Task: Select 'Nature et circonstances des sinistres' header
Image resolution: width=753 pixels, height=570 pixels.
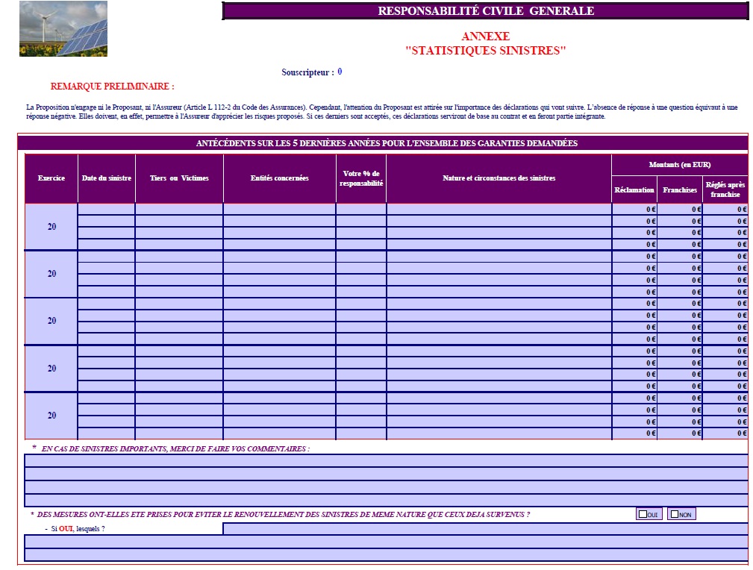Action: (499, 178)
